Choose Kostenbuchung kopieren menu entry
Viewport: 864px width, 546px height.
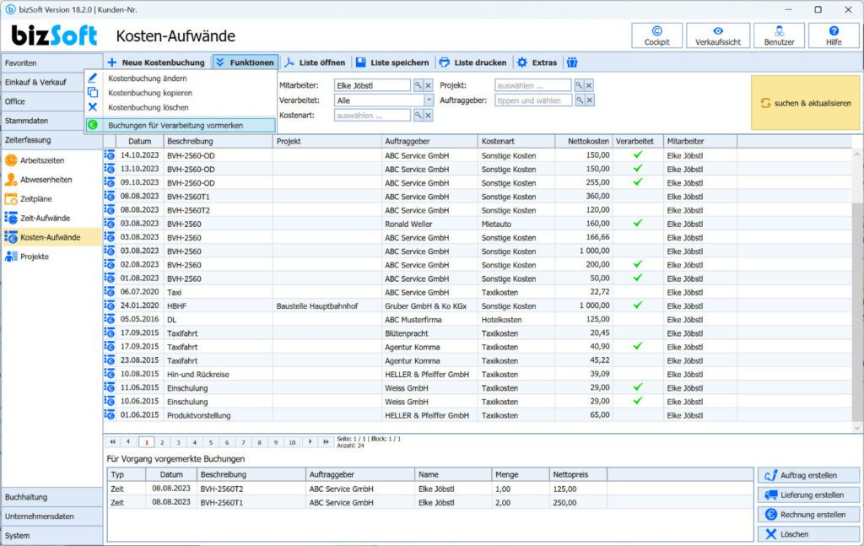click(x=181, y=93)
